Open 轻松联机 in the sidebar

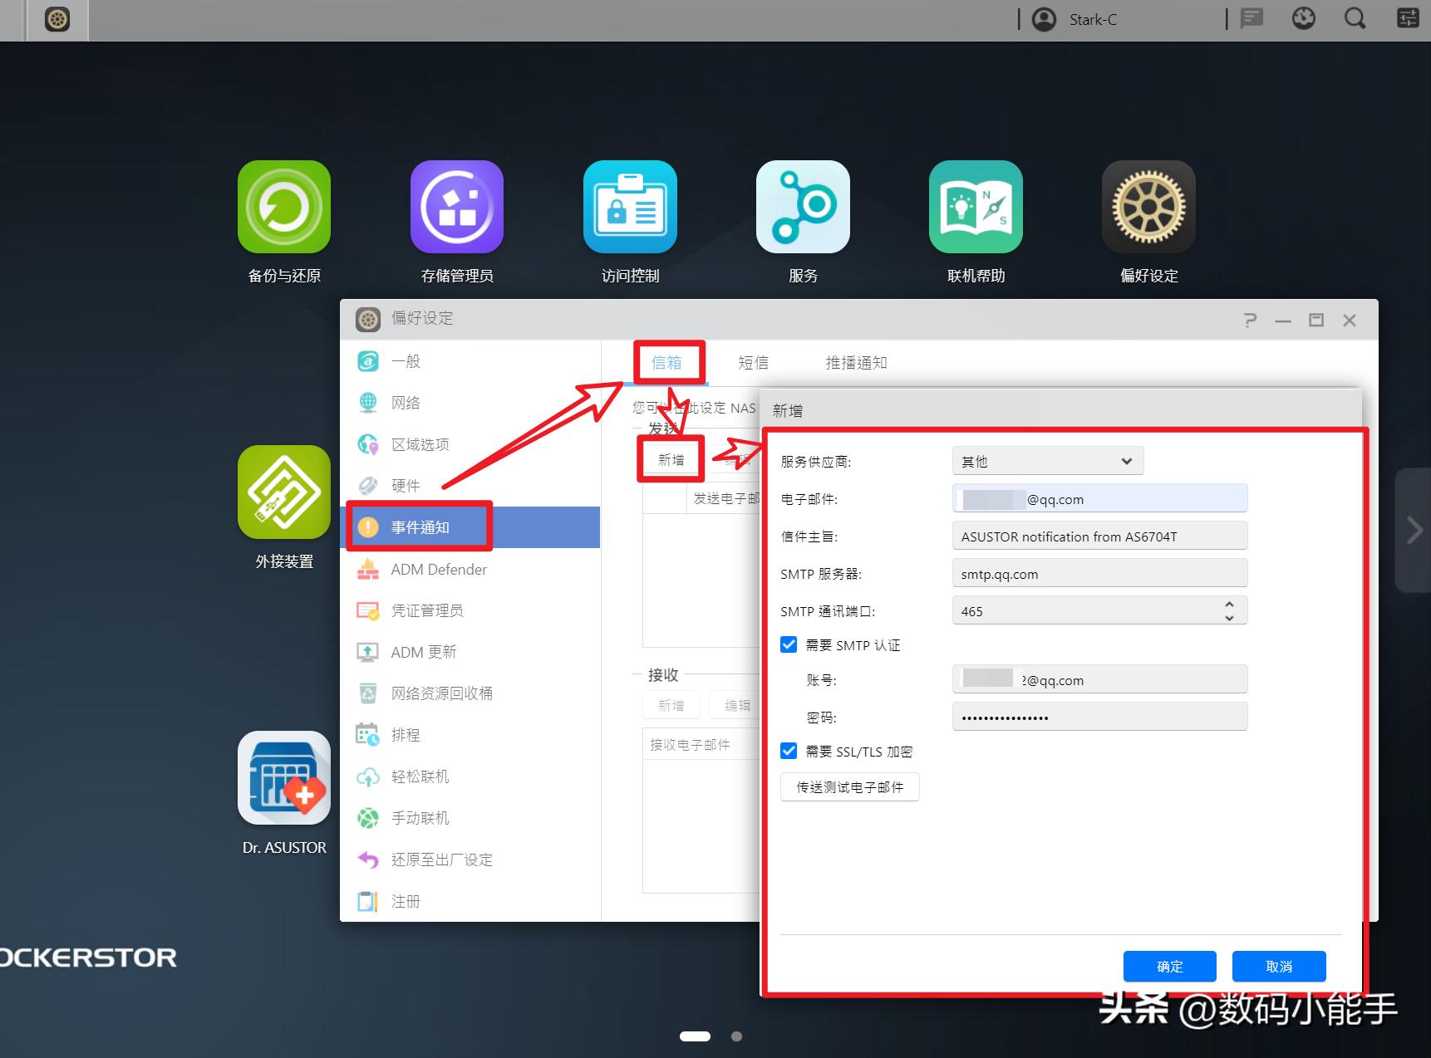tap(470, 776)
